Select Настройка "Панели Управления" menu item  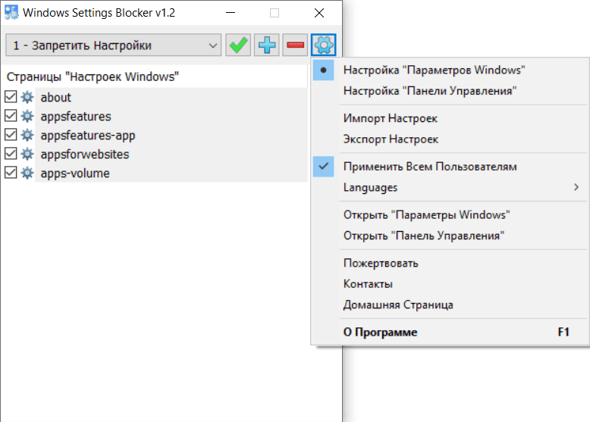coord(450,91)
